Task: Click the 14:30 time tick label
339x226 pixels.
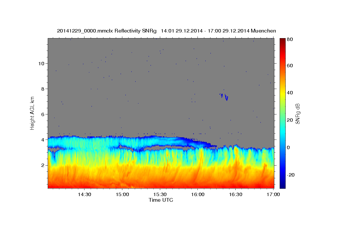Action: pyautogui.click(x=84, y=194)
